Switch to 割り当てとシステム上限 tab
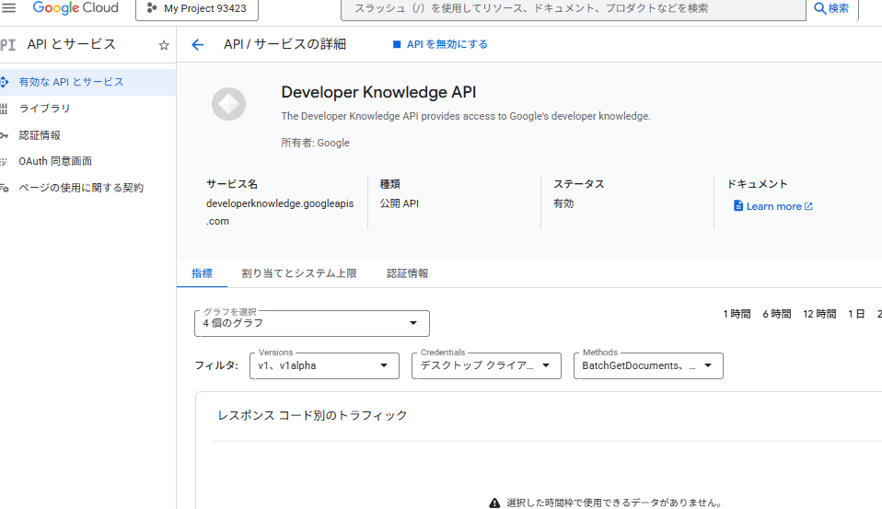This screenshot has width=882, height=509. [299, 273]
